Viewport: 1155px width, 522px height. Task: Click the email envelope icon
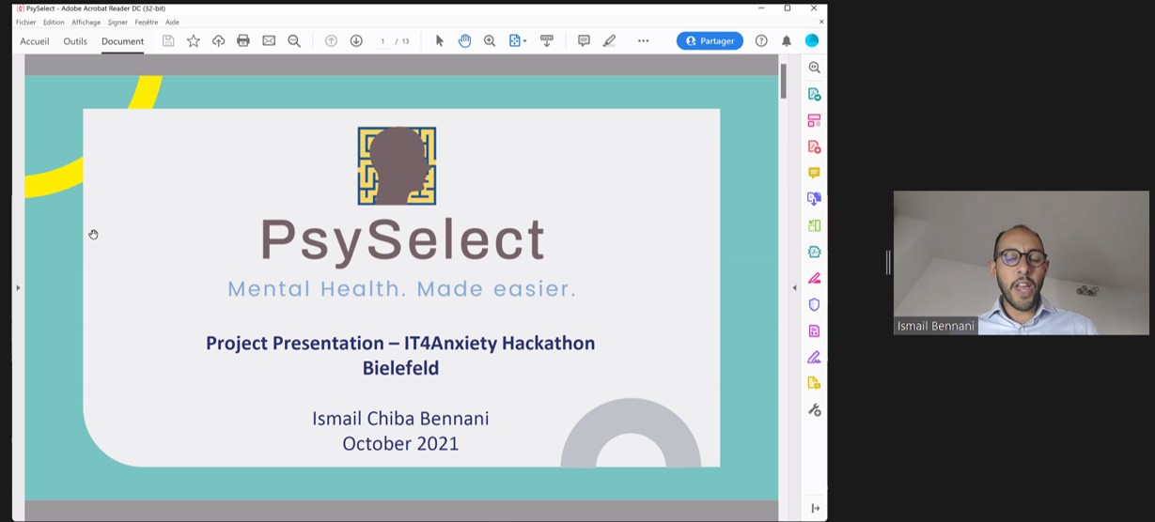tap(269, 41)
